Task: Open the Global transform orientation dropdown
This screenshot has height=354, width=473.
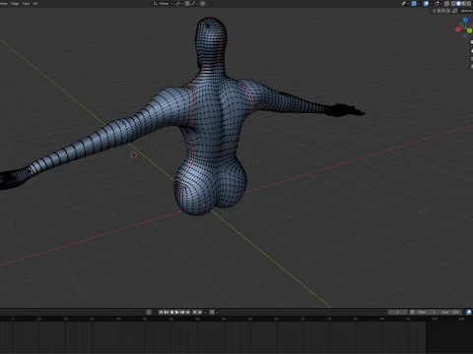Action: pos(164,4)
